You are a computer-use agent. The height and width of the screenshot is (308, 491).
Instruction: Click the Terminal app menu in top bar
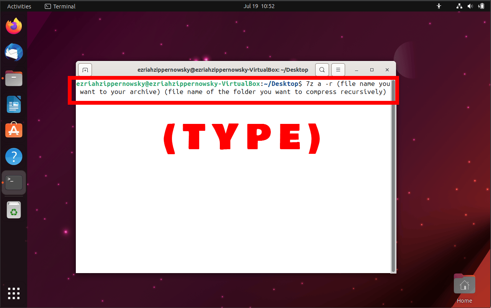[60, 6]
